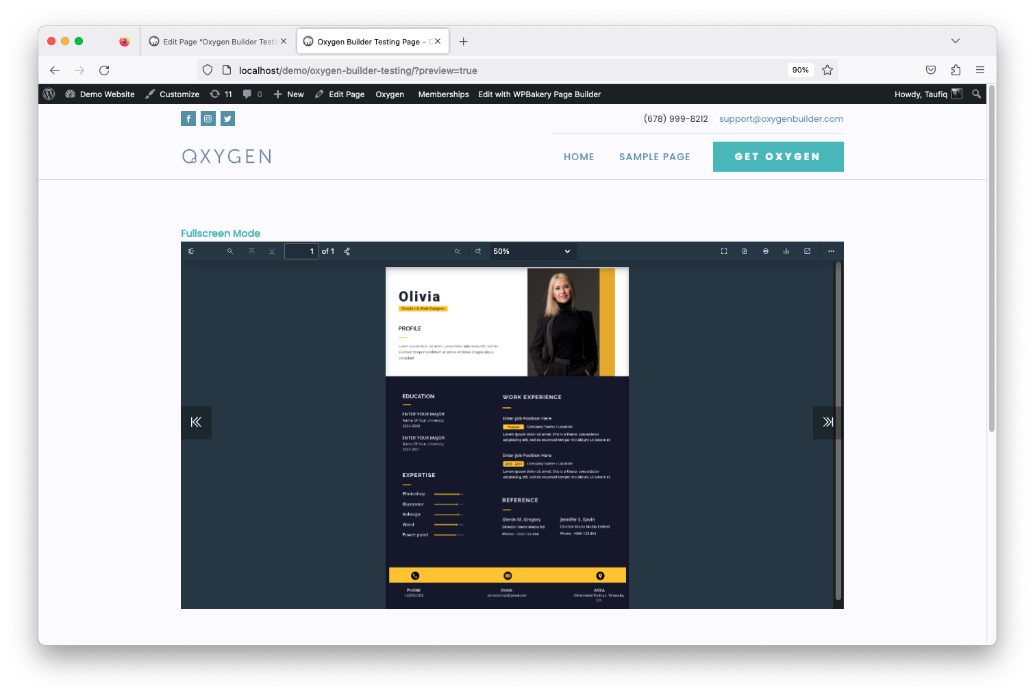Bookmark this page with the star icon

(827, 70)
